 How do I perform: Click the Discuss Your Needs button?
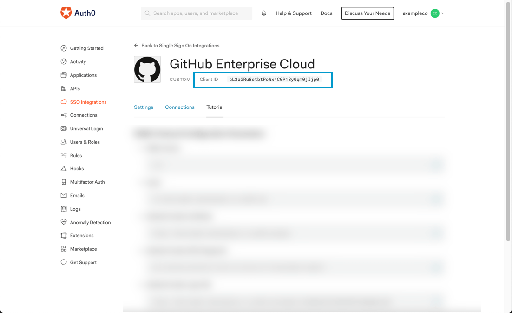(368, 13)
